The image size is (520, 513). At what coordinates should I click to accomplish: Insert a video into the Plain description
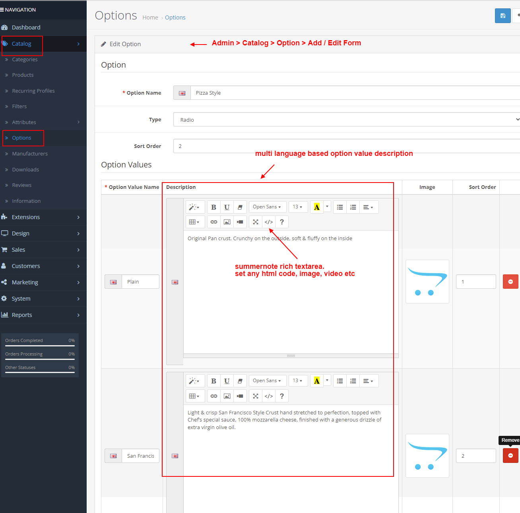240,222
